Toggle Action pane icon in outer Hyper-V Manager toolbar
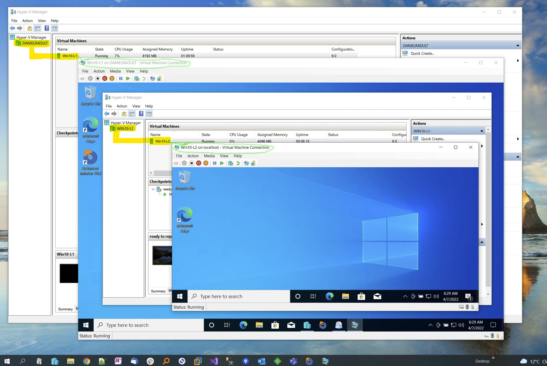547x366 pixels. pyautogui.click(x=55, y=28)
